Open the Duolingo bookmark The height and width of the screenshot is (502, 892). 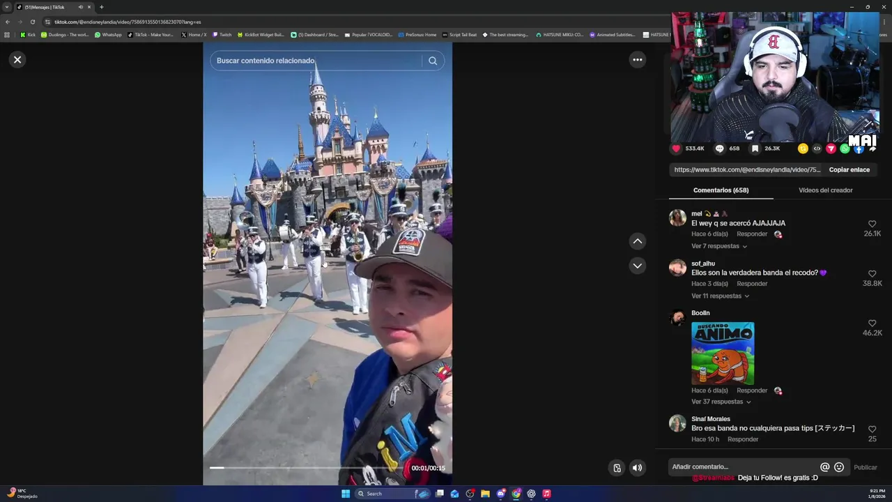click(65, 34)
